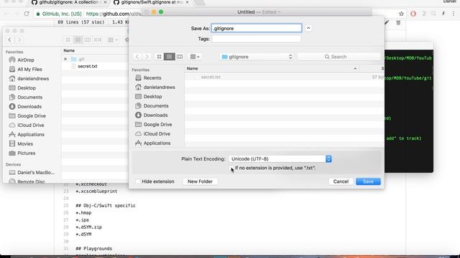Switch save dialog to list view
460x258 pixels.
click(170, 57)
